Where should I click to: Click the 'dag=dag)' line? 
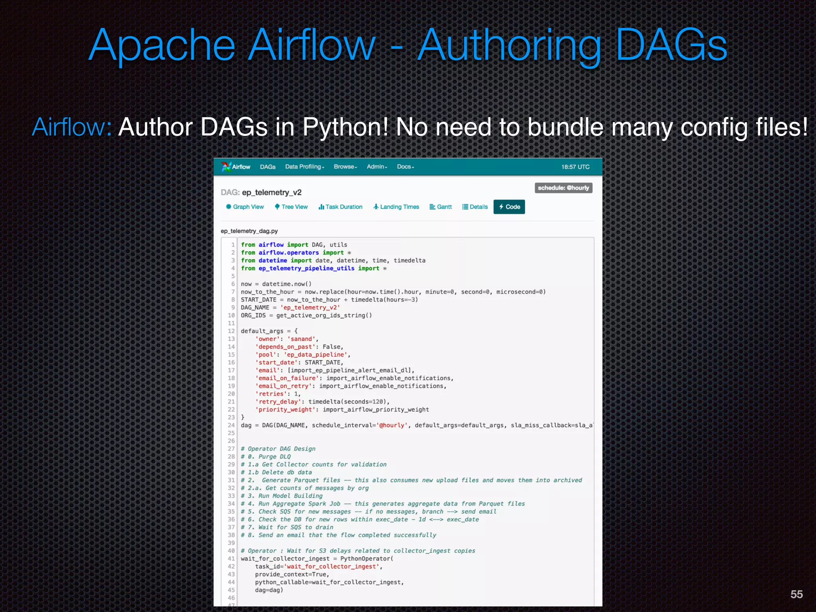click(x=269, y=590)
